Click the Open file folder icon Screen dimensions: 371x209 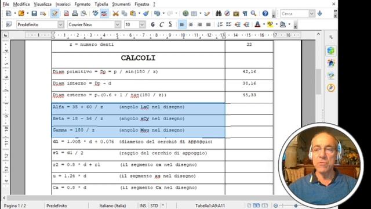(x=21, y=13)
